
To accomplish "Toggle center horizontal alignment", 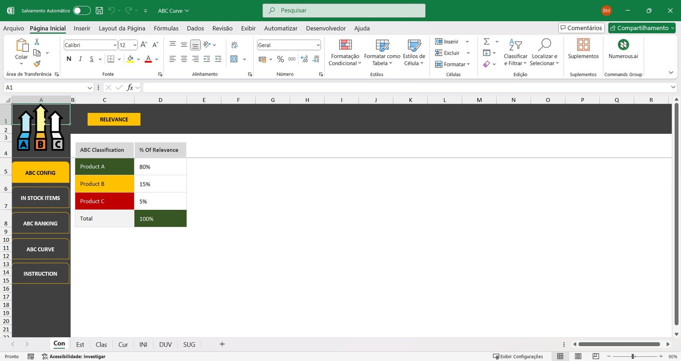I will click(x=184, y=59).
